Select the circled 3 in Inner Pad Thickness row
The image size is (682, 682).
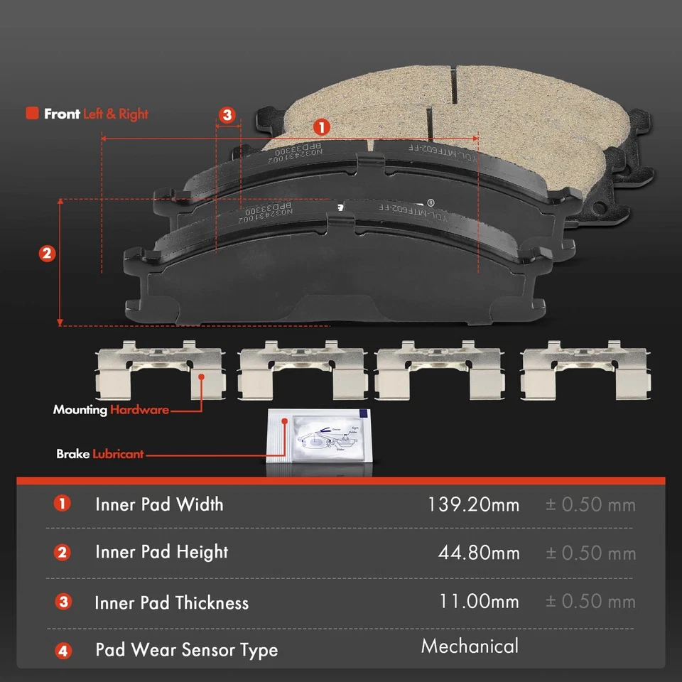(63, 602)
